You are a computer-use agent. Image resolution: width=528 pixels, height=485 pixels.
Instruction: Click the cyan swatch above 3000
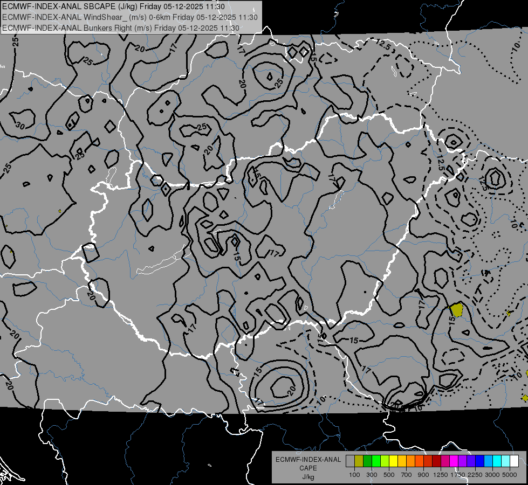coord(497,461)
